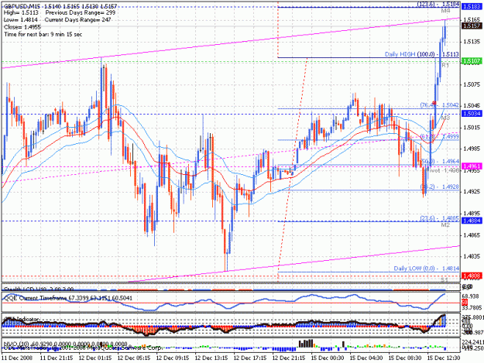The height and width of the screenshot is (363, 484).
Task: Click the '15 Dec 08:30' time axis label
Action: [405, 358]
